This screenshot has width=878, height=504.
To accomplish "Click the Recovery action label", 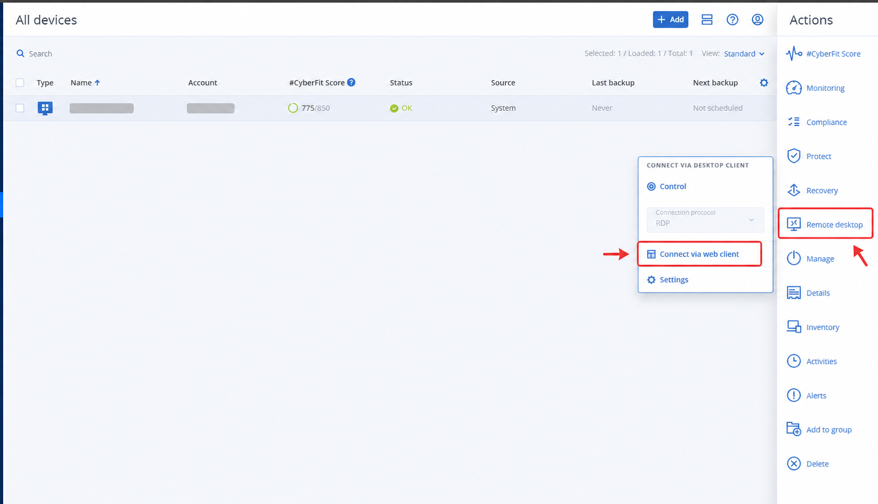I will [822, 190].
